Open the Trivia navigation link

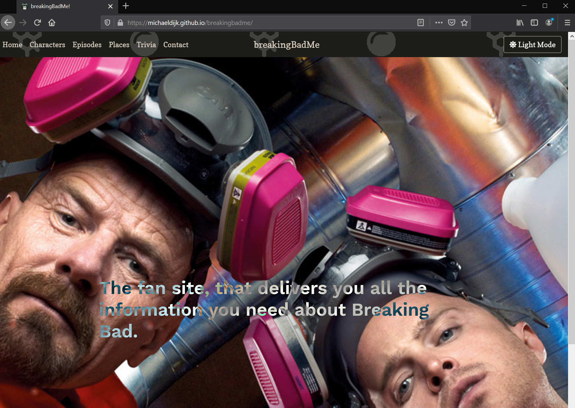point(146,44)
